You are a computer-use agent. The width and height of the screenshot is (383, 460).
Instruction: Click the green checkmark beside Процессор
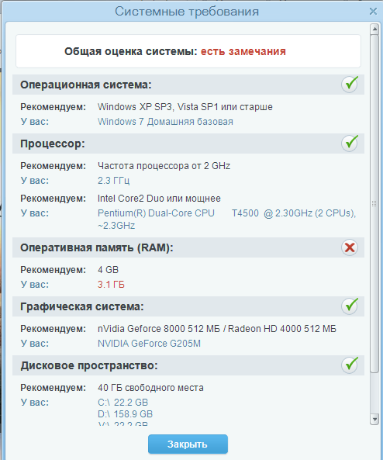pos(350,144)
